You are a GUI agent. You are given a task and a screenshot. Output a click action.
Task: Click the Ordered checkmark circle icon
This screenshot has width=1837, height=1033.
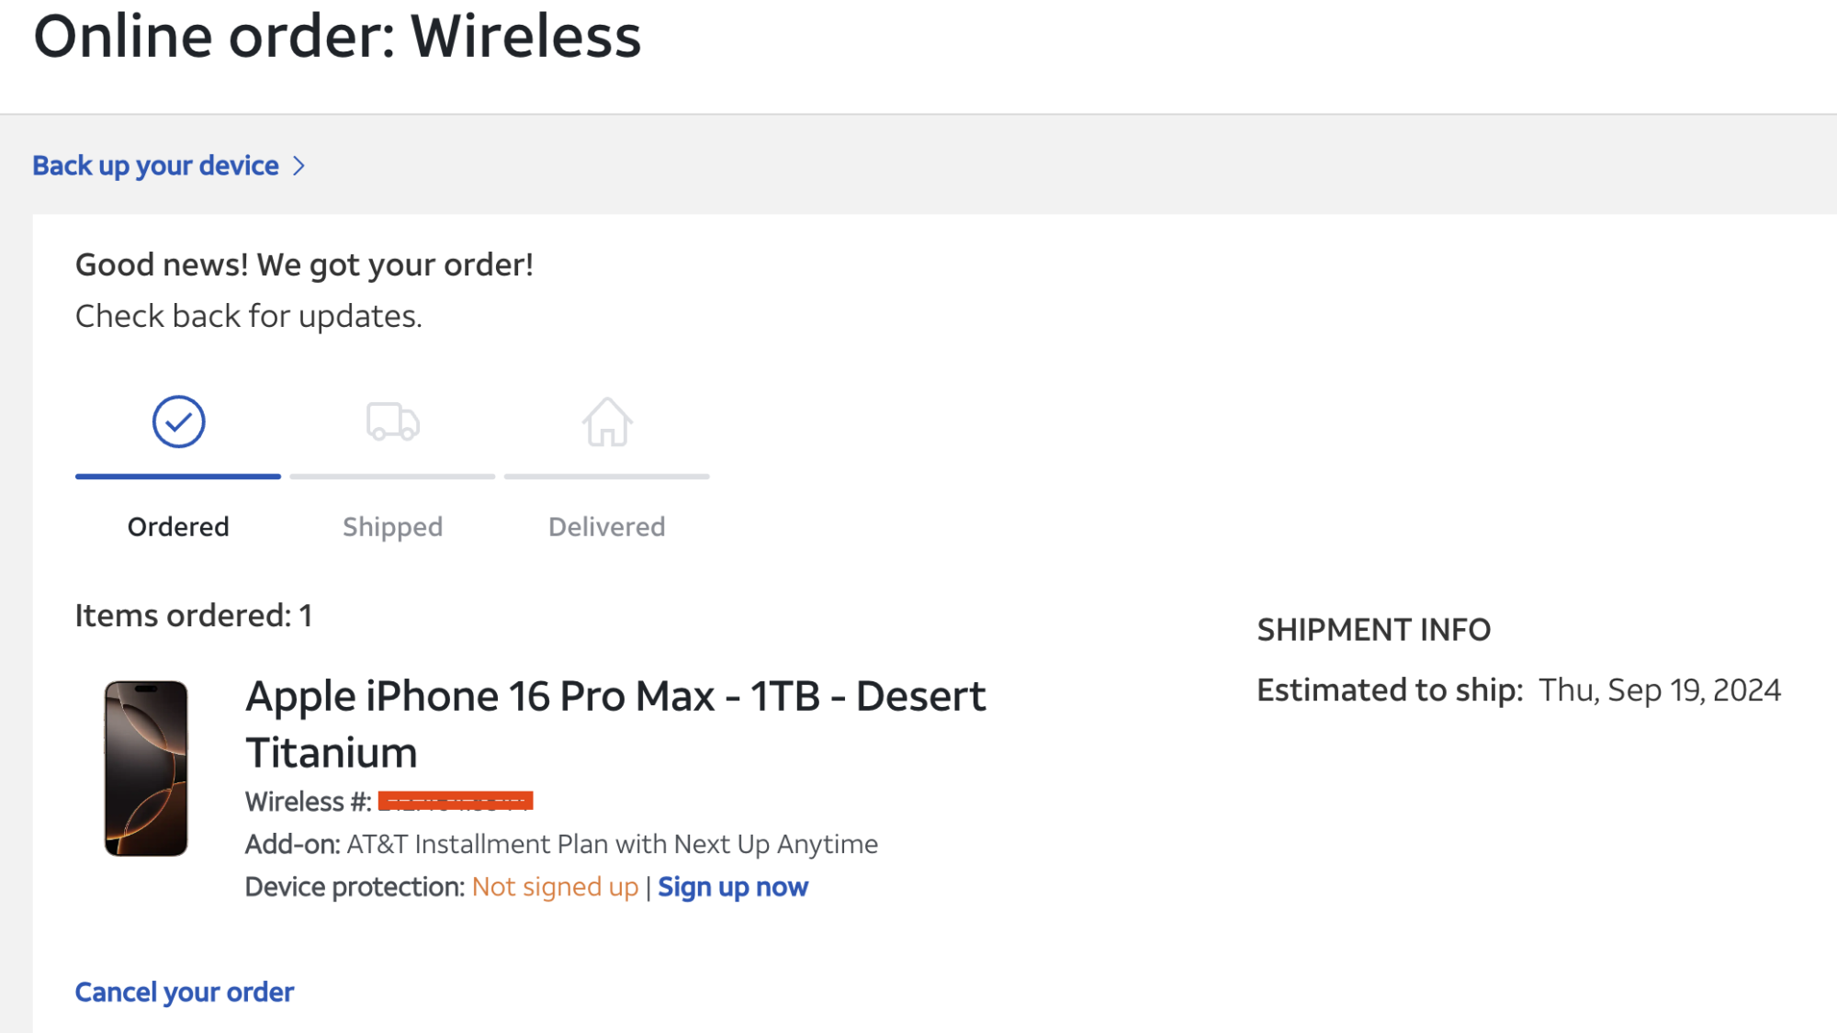178,422
